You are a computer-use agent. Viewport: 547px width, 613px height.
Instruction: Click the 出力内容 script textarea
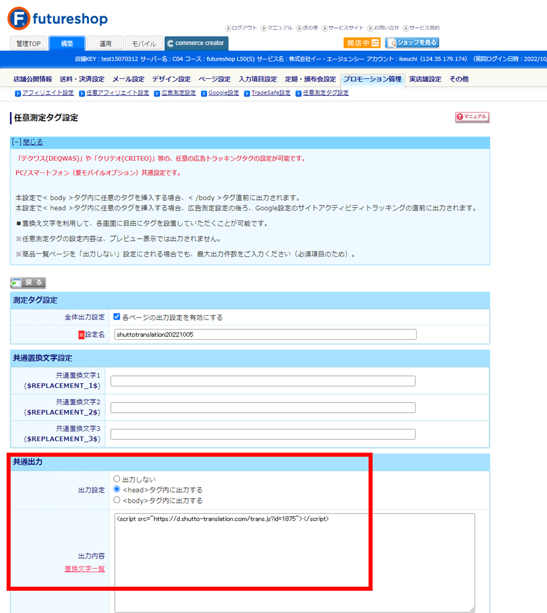tap(295, 562)
